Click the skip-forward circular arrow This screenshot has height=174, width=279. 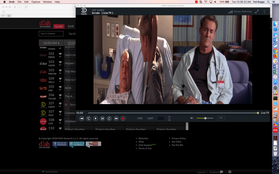pos(109,118)
